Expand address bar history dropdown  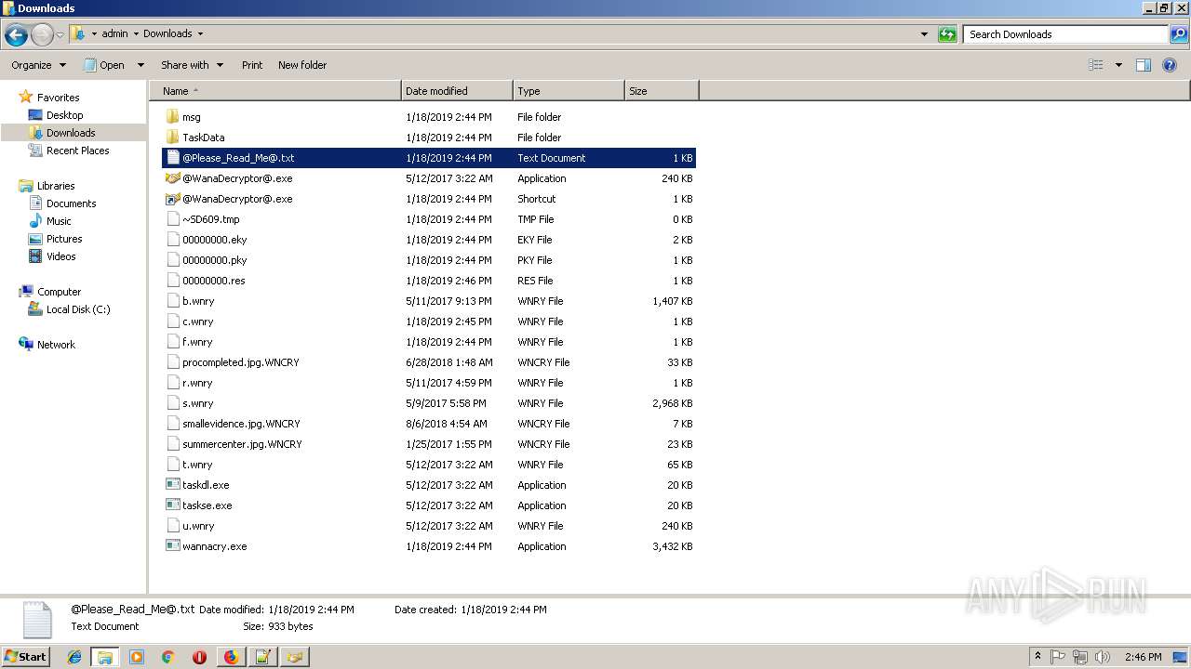click(924, 34)
